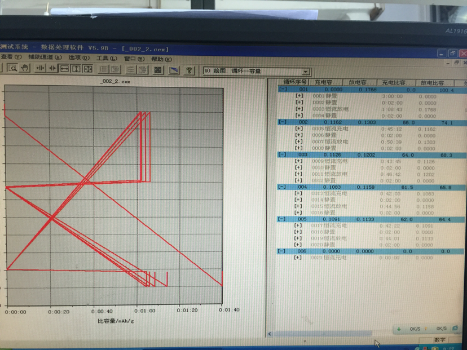Screen dimensions: 467x350
Task: Click the 100.4 discharge specific capacity cell
Action: pos(447,90)
